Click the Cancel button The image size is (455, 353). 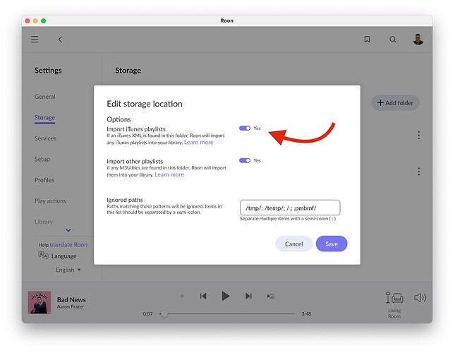tap(293, 244)
